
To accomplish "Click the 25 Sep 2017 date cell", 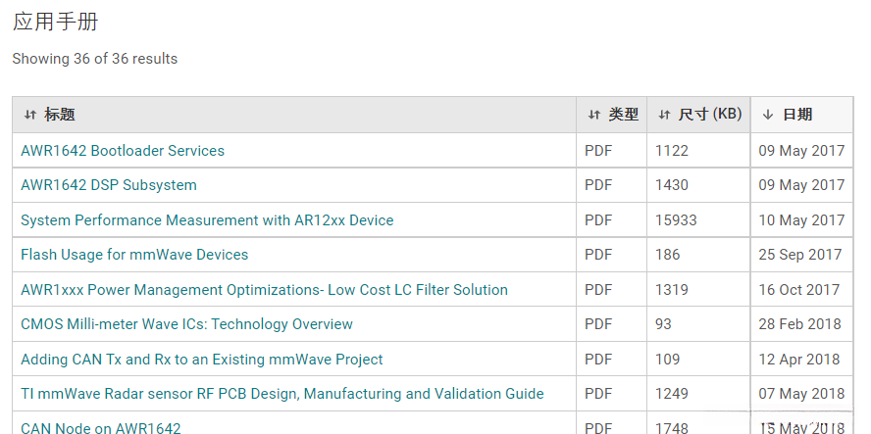I will pyautogui.click(x=800, y=255).
